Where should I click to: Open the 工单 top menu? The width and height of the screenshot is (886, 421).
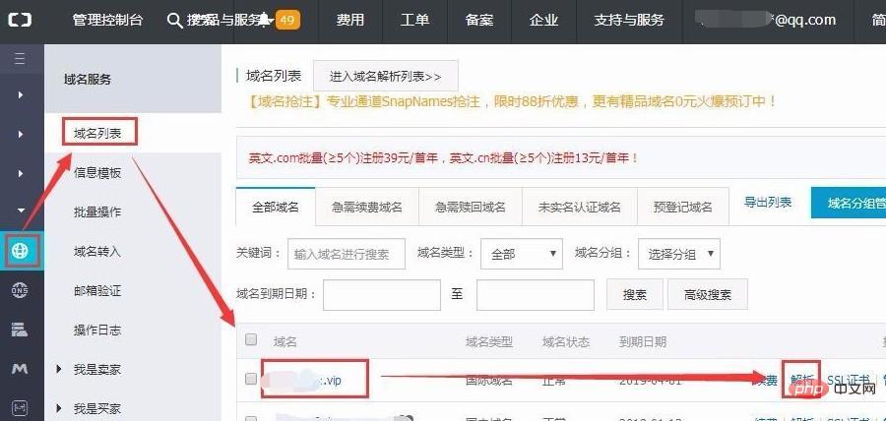click(x=414, y=21)
